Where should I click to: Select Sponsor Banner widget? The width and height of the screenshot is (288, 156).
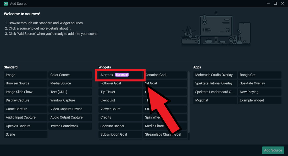(120, 126)
